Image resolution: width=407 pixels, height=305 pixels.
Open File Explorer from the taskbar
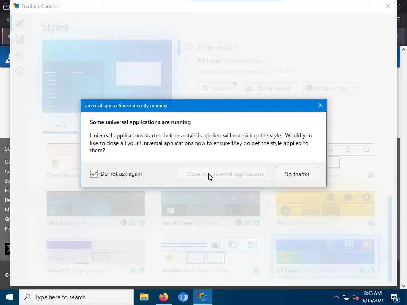144,297
